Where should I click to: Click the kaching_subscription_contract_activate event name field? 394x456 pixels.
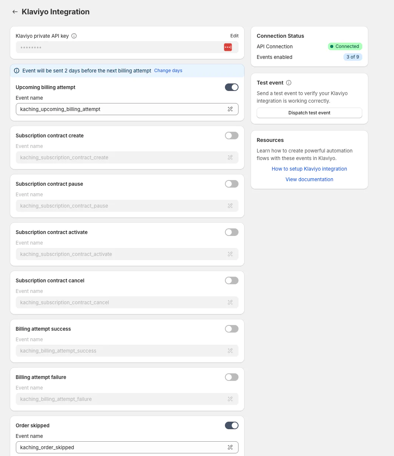tap(127, 254)
